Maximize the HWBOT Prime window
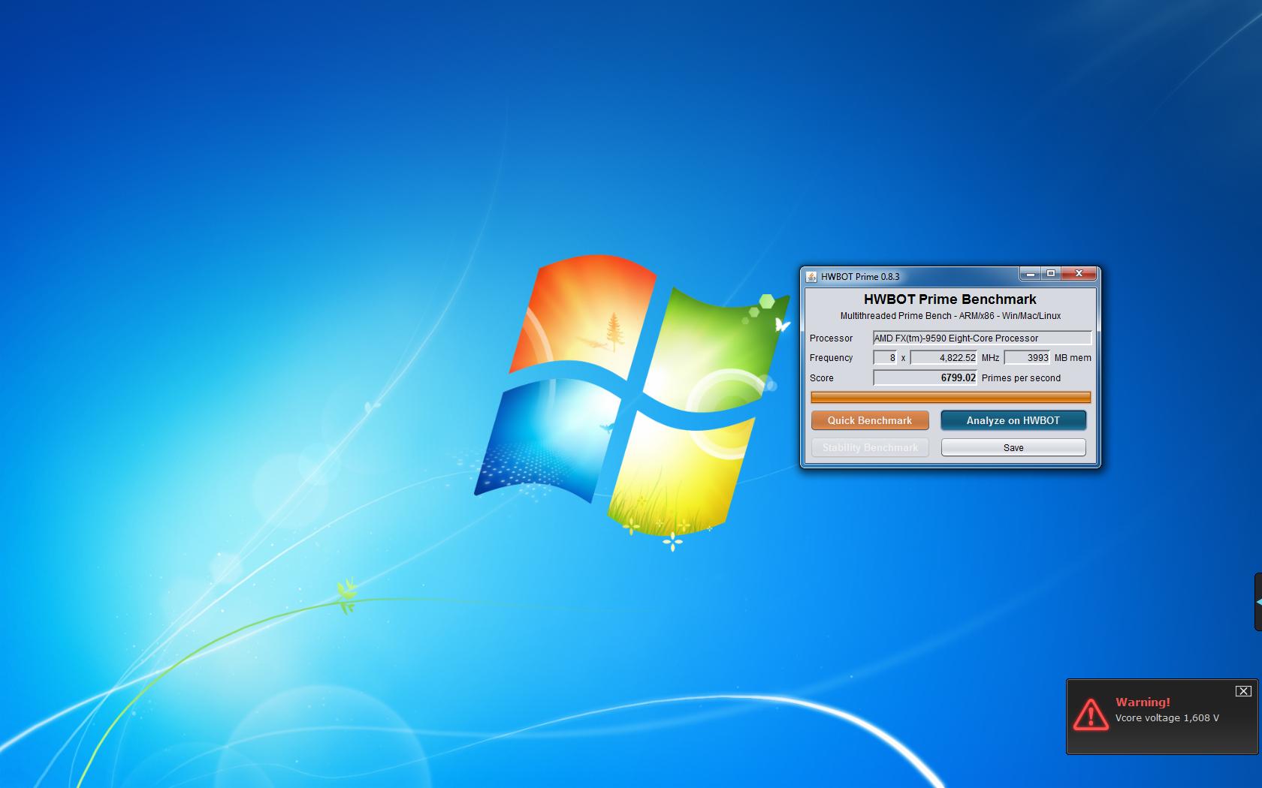The image size is (1262, 788). (x=1051, y=274)
